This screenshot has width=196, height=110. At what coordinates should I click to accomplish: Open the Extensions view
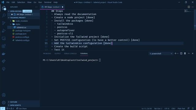[4, 46]
